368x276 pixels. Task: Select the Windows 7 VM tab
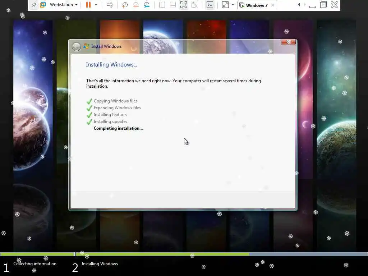coord(257,5)
